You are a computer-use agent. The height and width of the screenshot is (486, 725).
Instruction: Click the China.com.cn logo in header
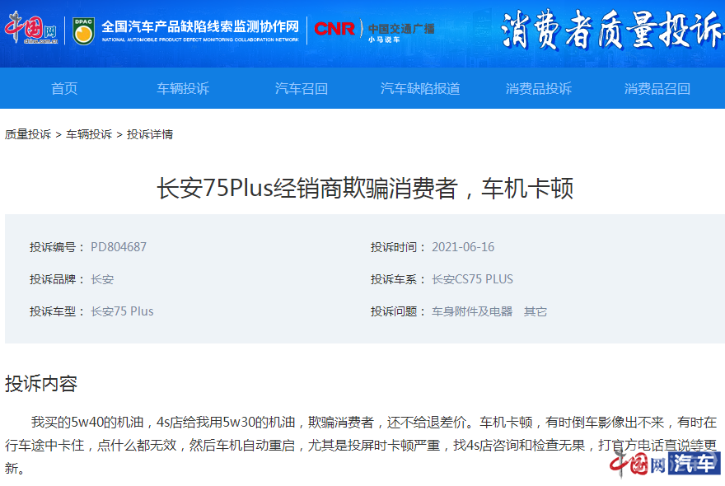pos(31,28)
